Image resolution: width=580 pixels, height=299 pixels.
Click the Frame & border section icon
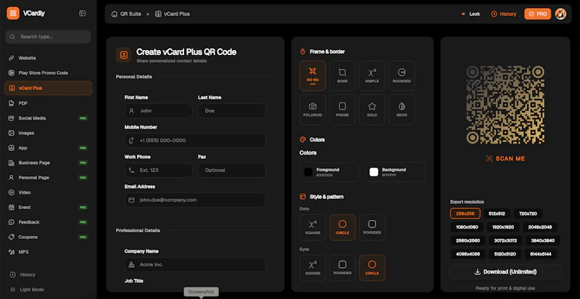302,52
